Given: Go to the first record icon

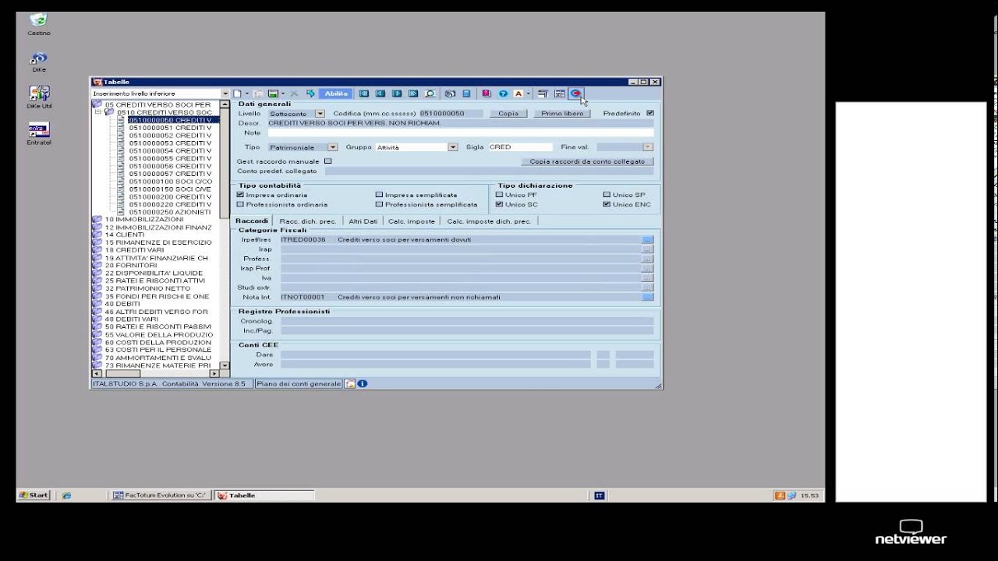Looking at the screenshot, I should click(363, 93).
